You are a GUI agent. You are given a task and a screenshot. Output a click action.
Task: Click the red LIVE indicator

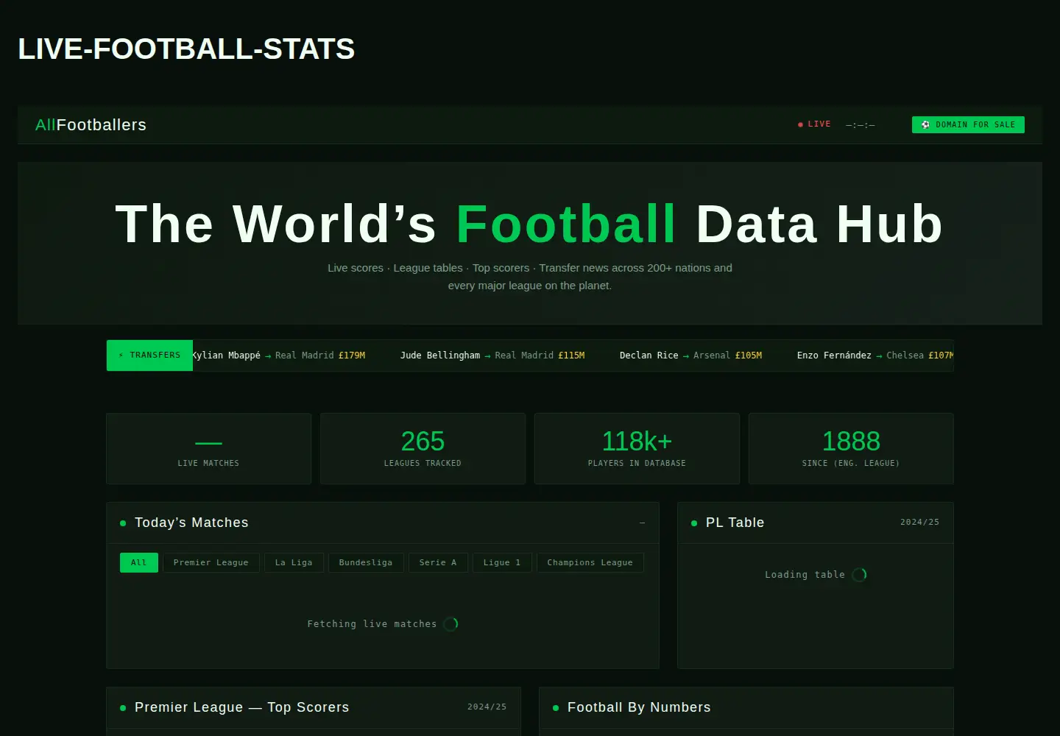pos(814,124)
